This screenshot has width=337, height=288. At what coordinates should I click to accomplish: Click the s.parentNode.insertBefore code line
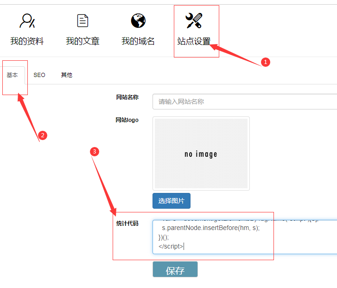(x=211, y=228)
